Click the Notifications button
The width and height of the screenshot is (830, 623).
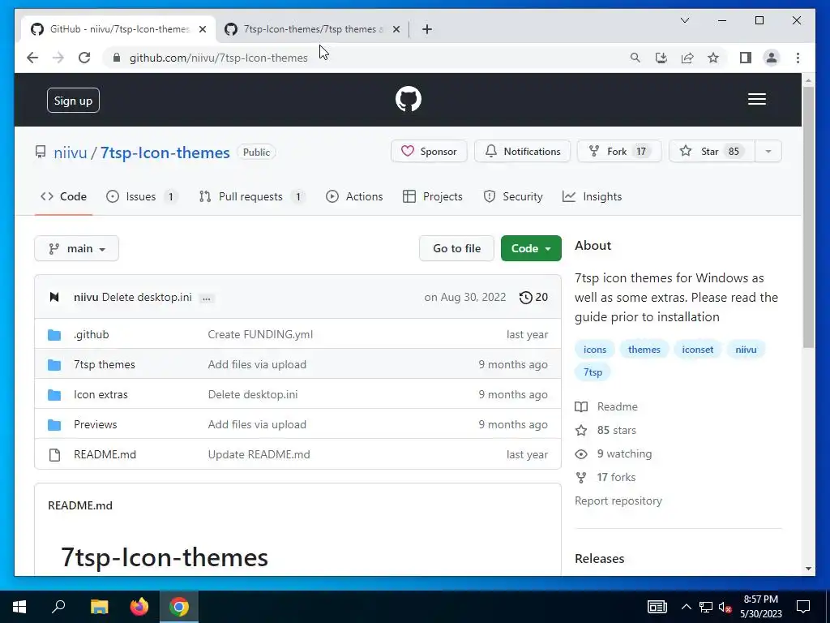pos(523,152)
